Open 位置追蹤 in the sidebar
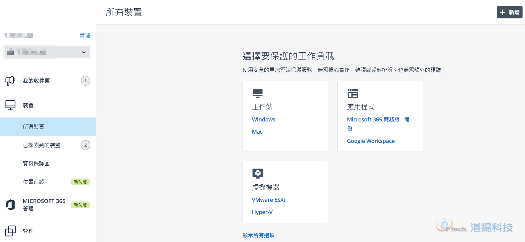Screen dimensions: 525x242 tap(48, 182)
